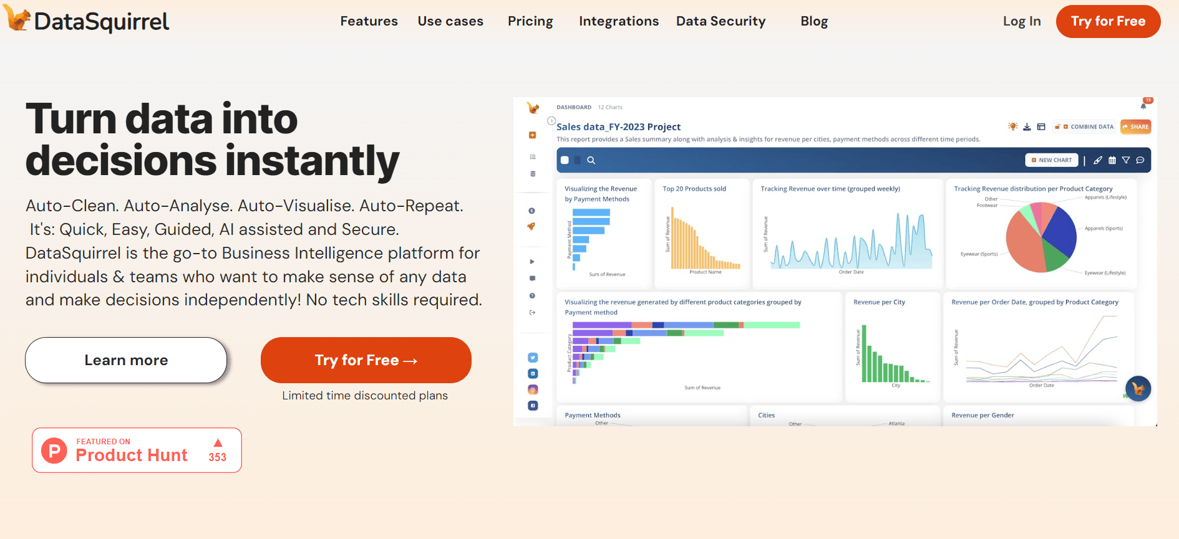Click the logout icon in dashboard sidebar
Screen dimensions: 1179x539
532,312
